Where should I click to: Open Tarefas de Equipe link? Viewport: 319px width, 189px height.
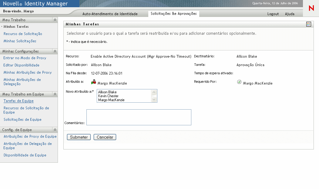(18, 101)
